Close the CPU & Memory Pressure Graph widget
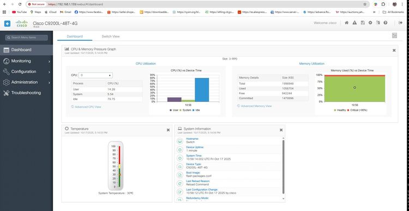This screenshot has width=409, height=211. [394, 50]
